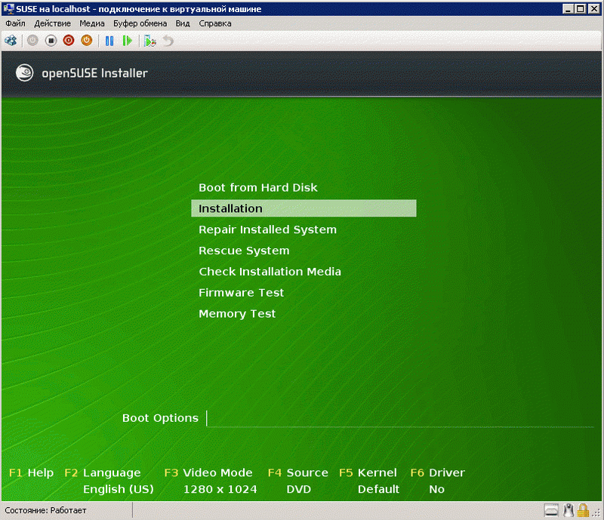The height and width of the screenshot is (520, 604).
Task: Open F1 Help
Action: coord(31,472)
